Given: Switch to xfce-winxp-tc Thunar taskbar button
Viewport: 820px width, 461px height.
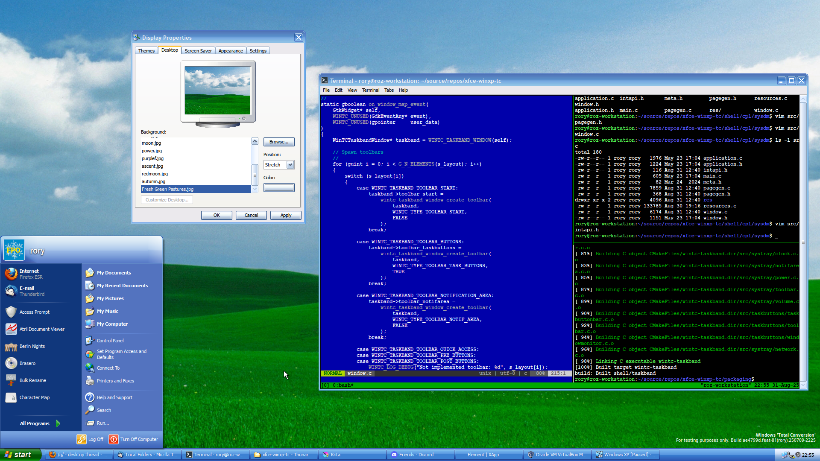Looking at the screenshot, I should [x=284, y=455].
